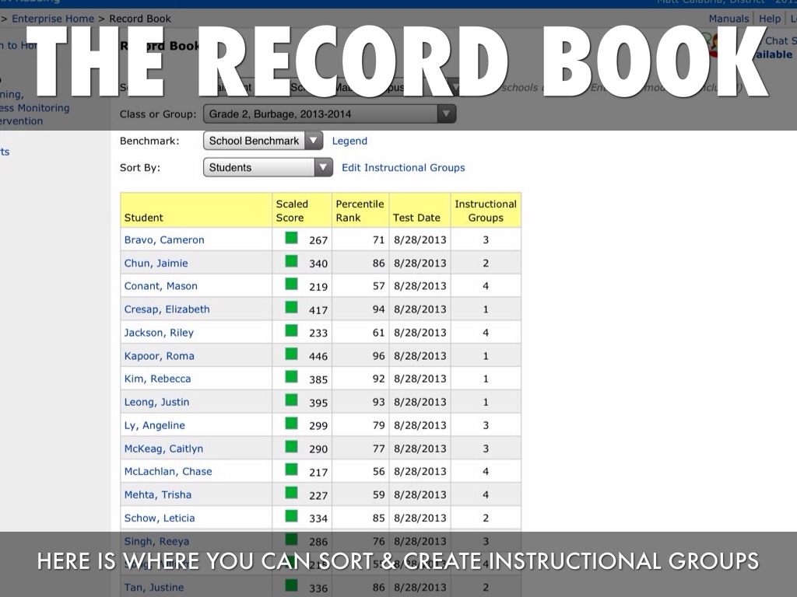Viewport: 797px width, 597px height.
Task: Open the Legend link
Action: click(349, 141)
